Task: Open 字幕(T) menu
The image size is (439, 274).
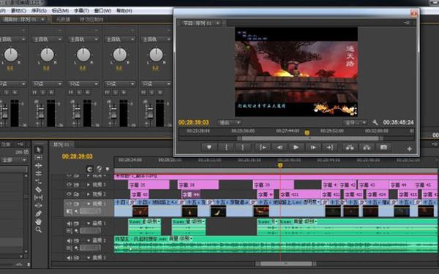Action: pos(81,11)
